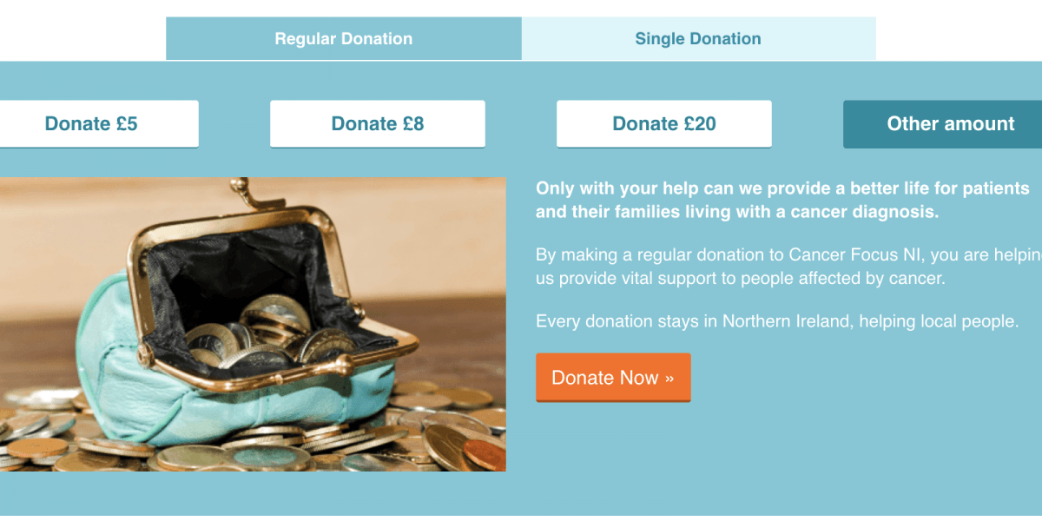Open the Single Donation tab
Image resolution: width=1042 pixels, height=521 pixels.
click(x=698, y=39)
